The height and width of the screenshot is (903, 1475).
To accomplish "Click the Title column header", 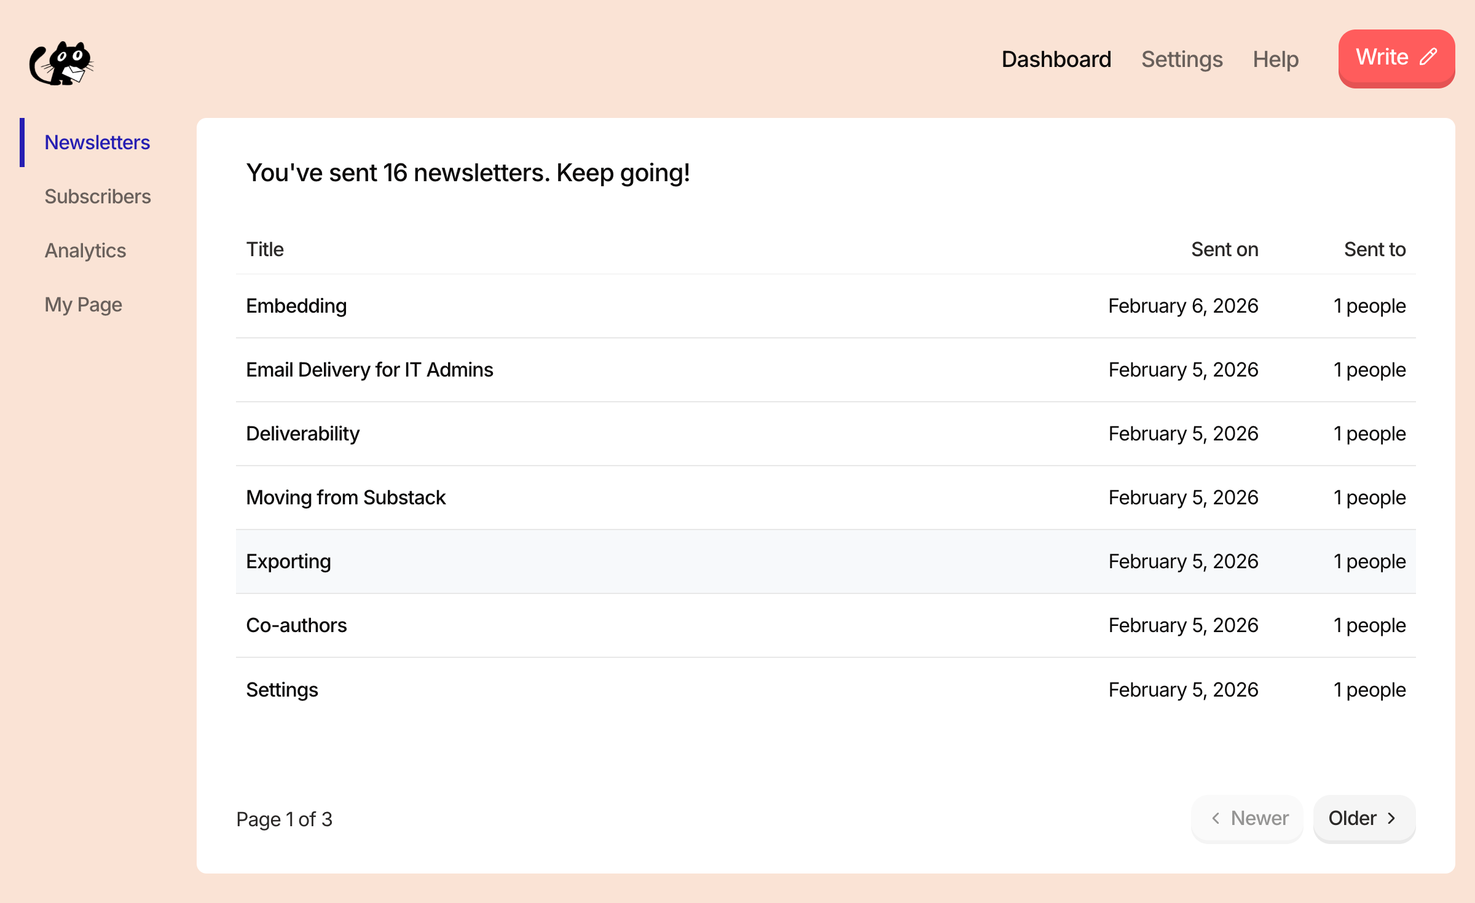I will pos(265,249).
